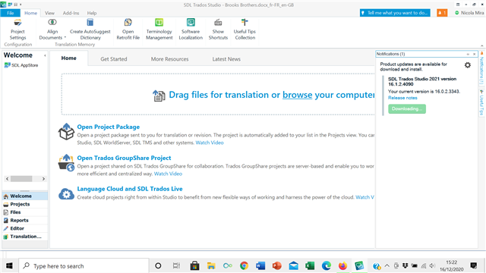The height and width of the screenshot is (273, 486).
Task: Open the Add-Ins ribbon tab
Action: (71, 13)
